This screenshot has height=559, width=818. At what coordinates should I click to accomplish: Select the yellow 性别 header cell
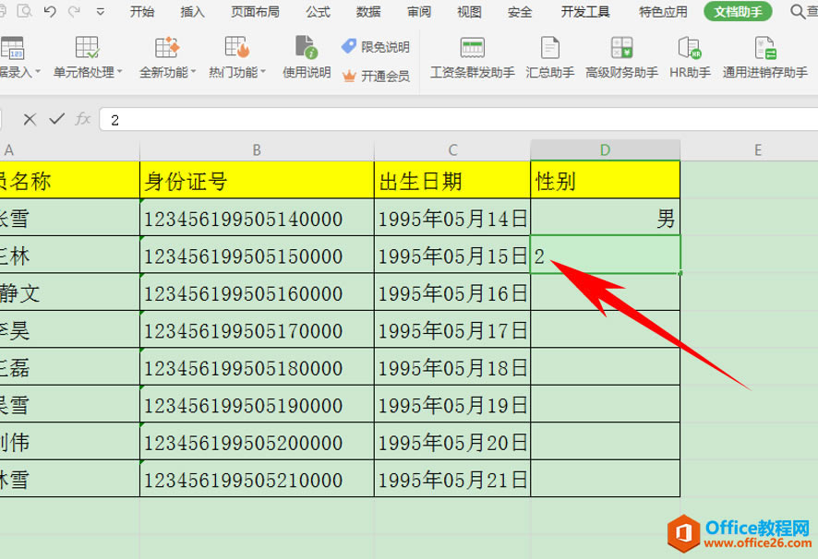[x=605, y=179]
